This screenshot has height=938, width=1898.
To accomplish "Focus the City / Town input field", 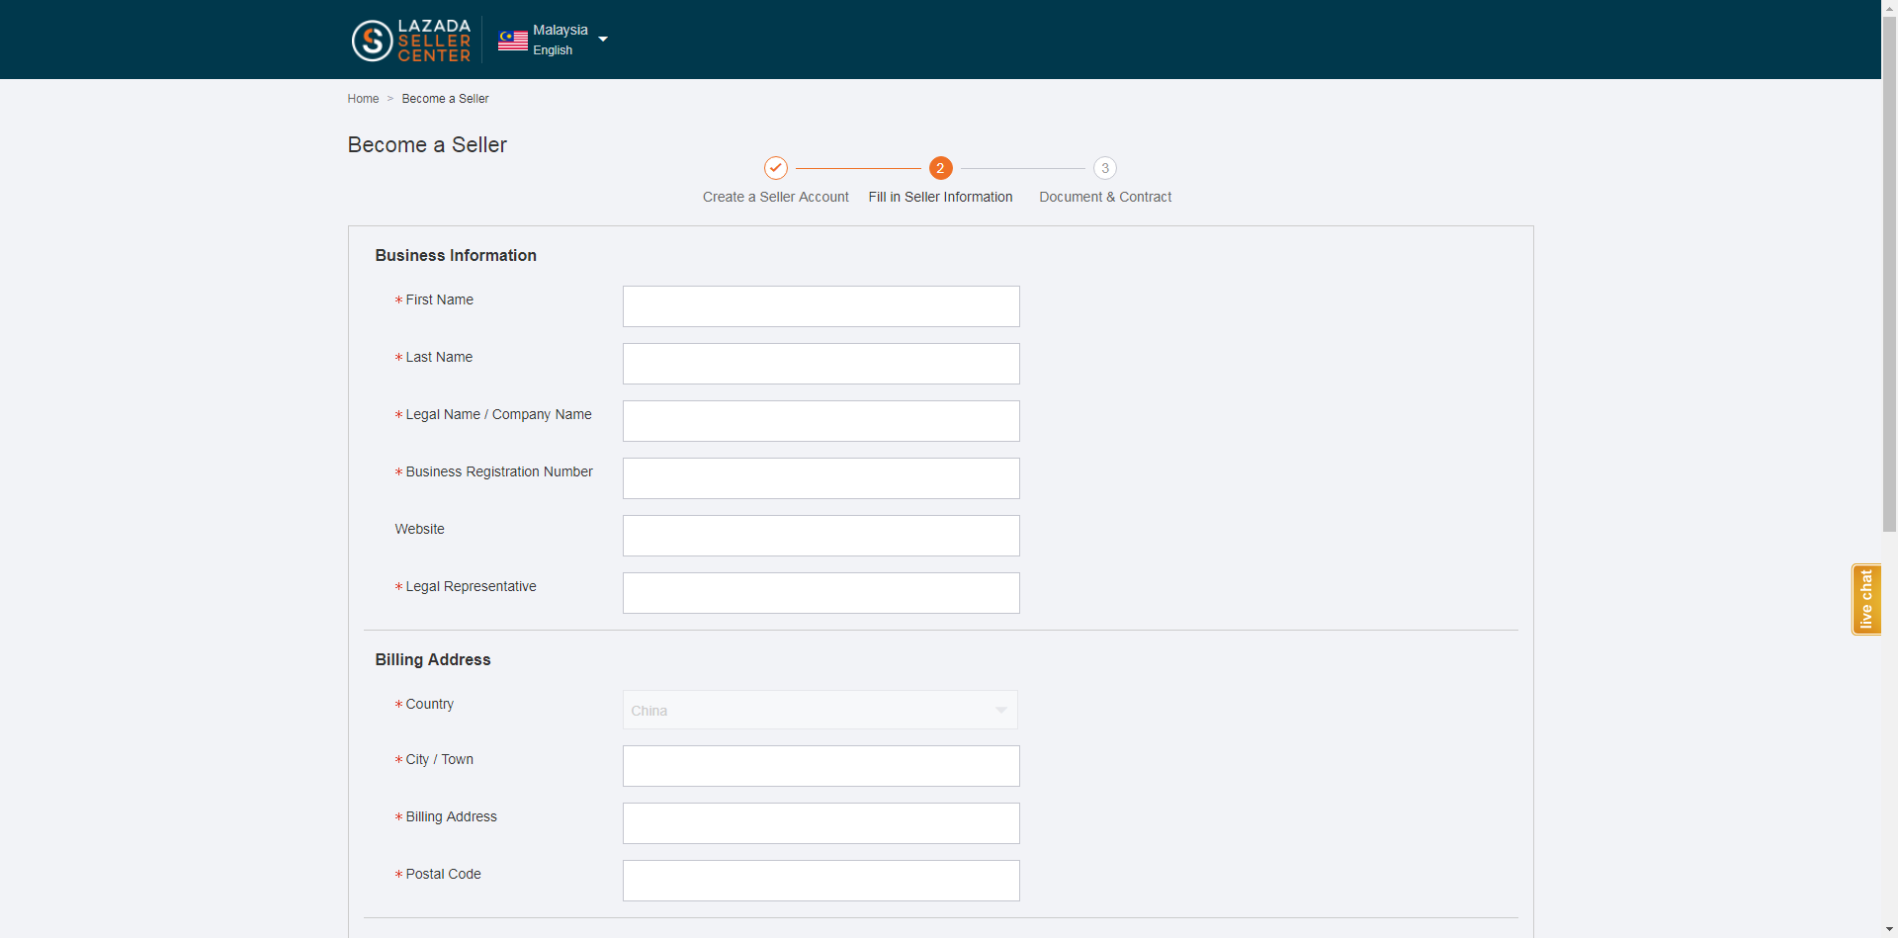I will pyautogui.click(x=821, y=766).
